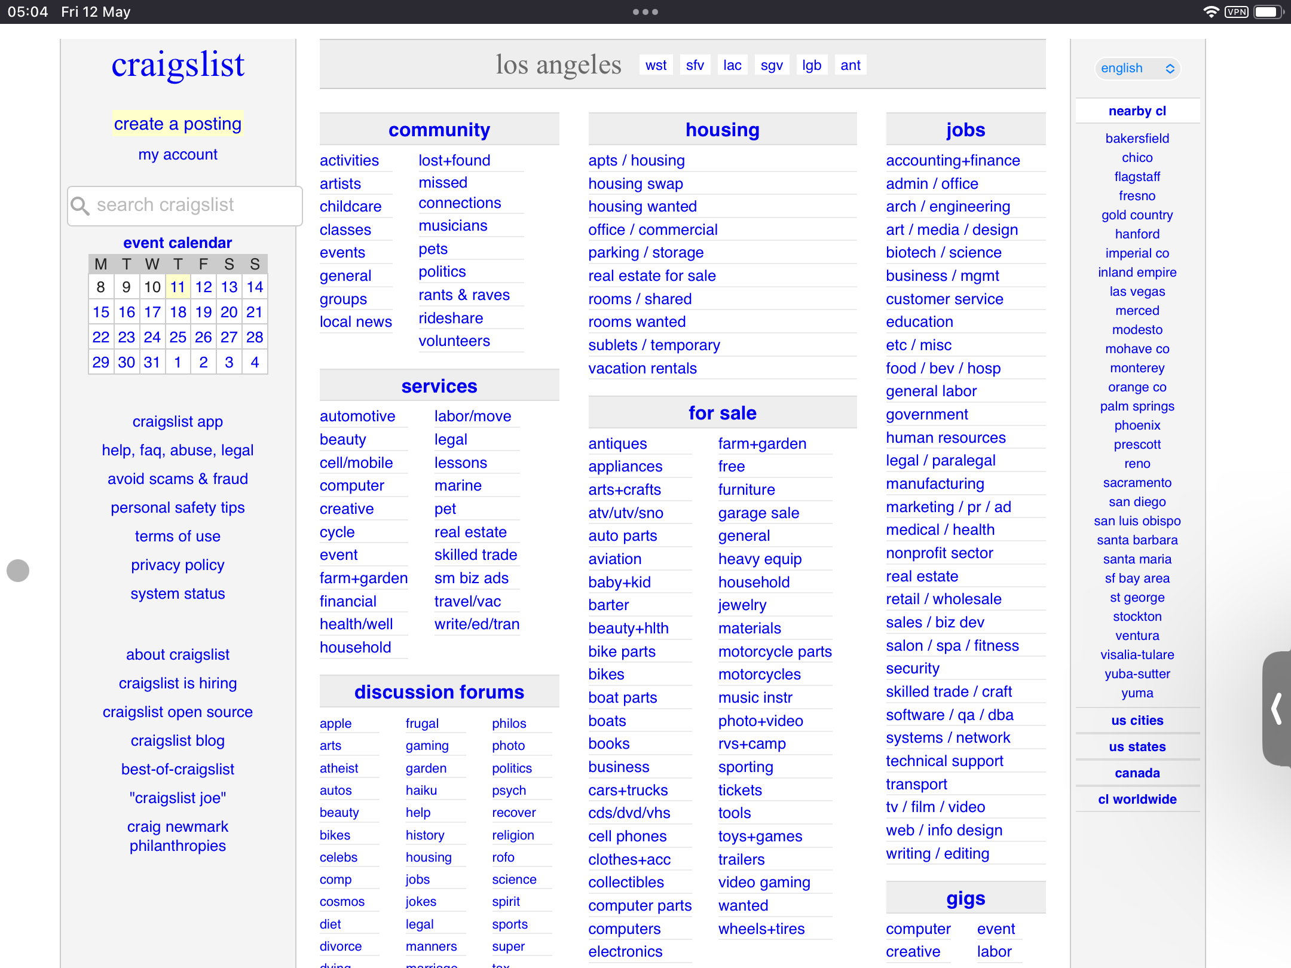Tap the gray assistive touch circle
Viewport: 1291px width, 968px height.
[x=18, y=570]
